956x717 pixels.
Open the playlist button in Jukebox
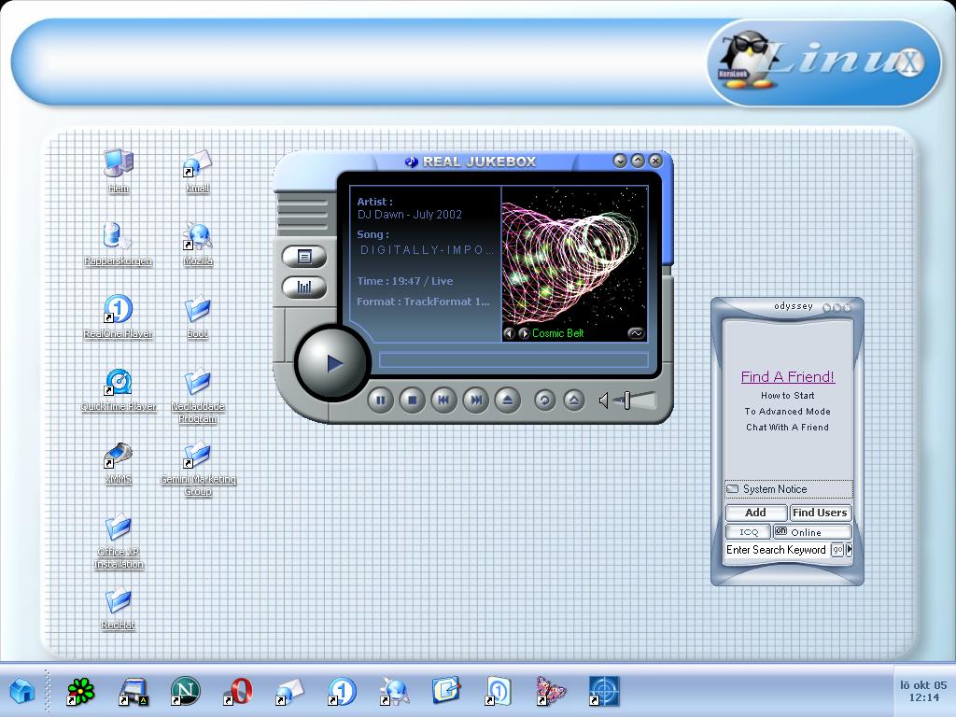point(304,257)
